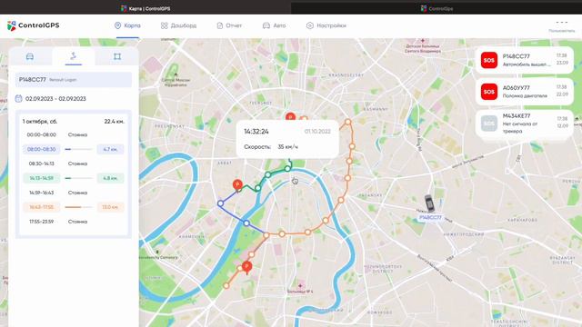Image resolution: width=582 pixels, height=327 pixels.
Task: Select the 1 октября, сб. day header
Action: (40, 122)
